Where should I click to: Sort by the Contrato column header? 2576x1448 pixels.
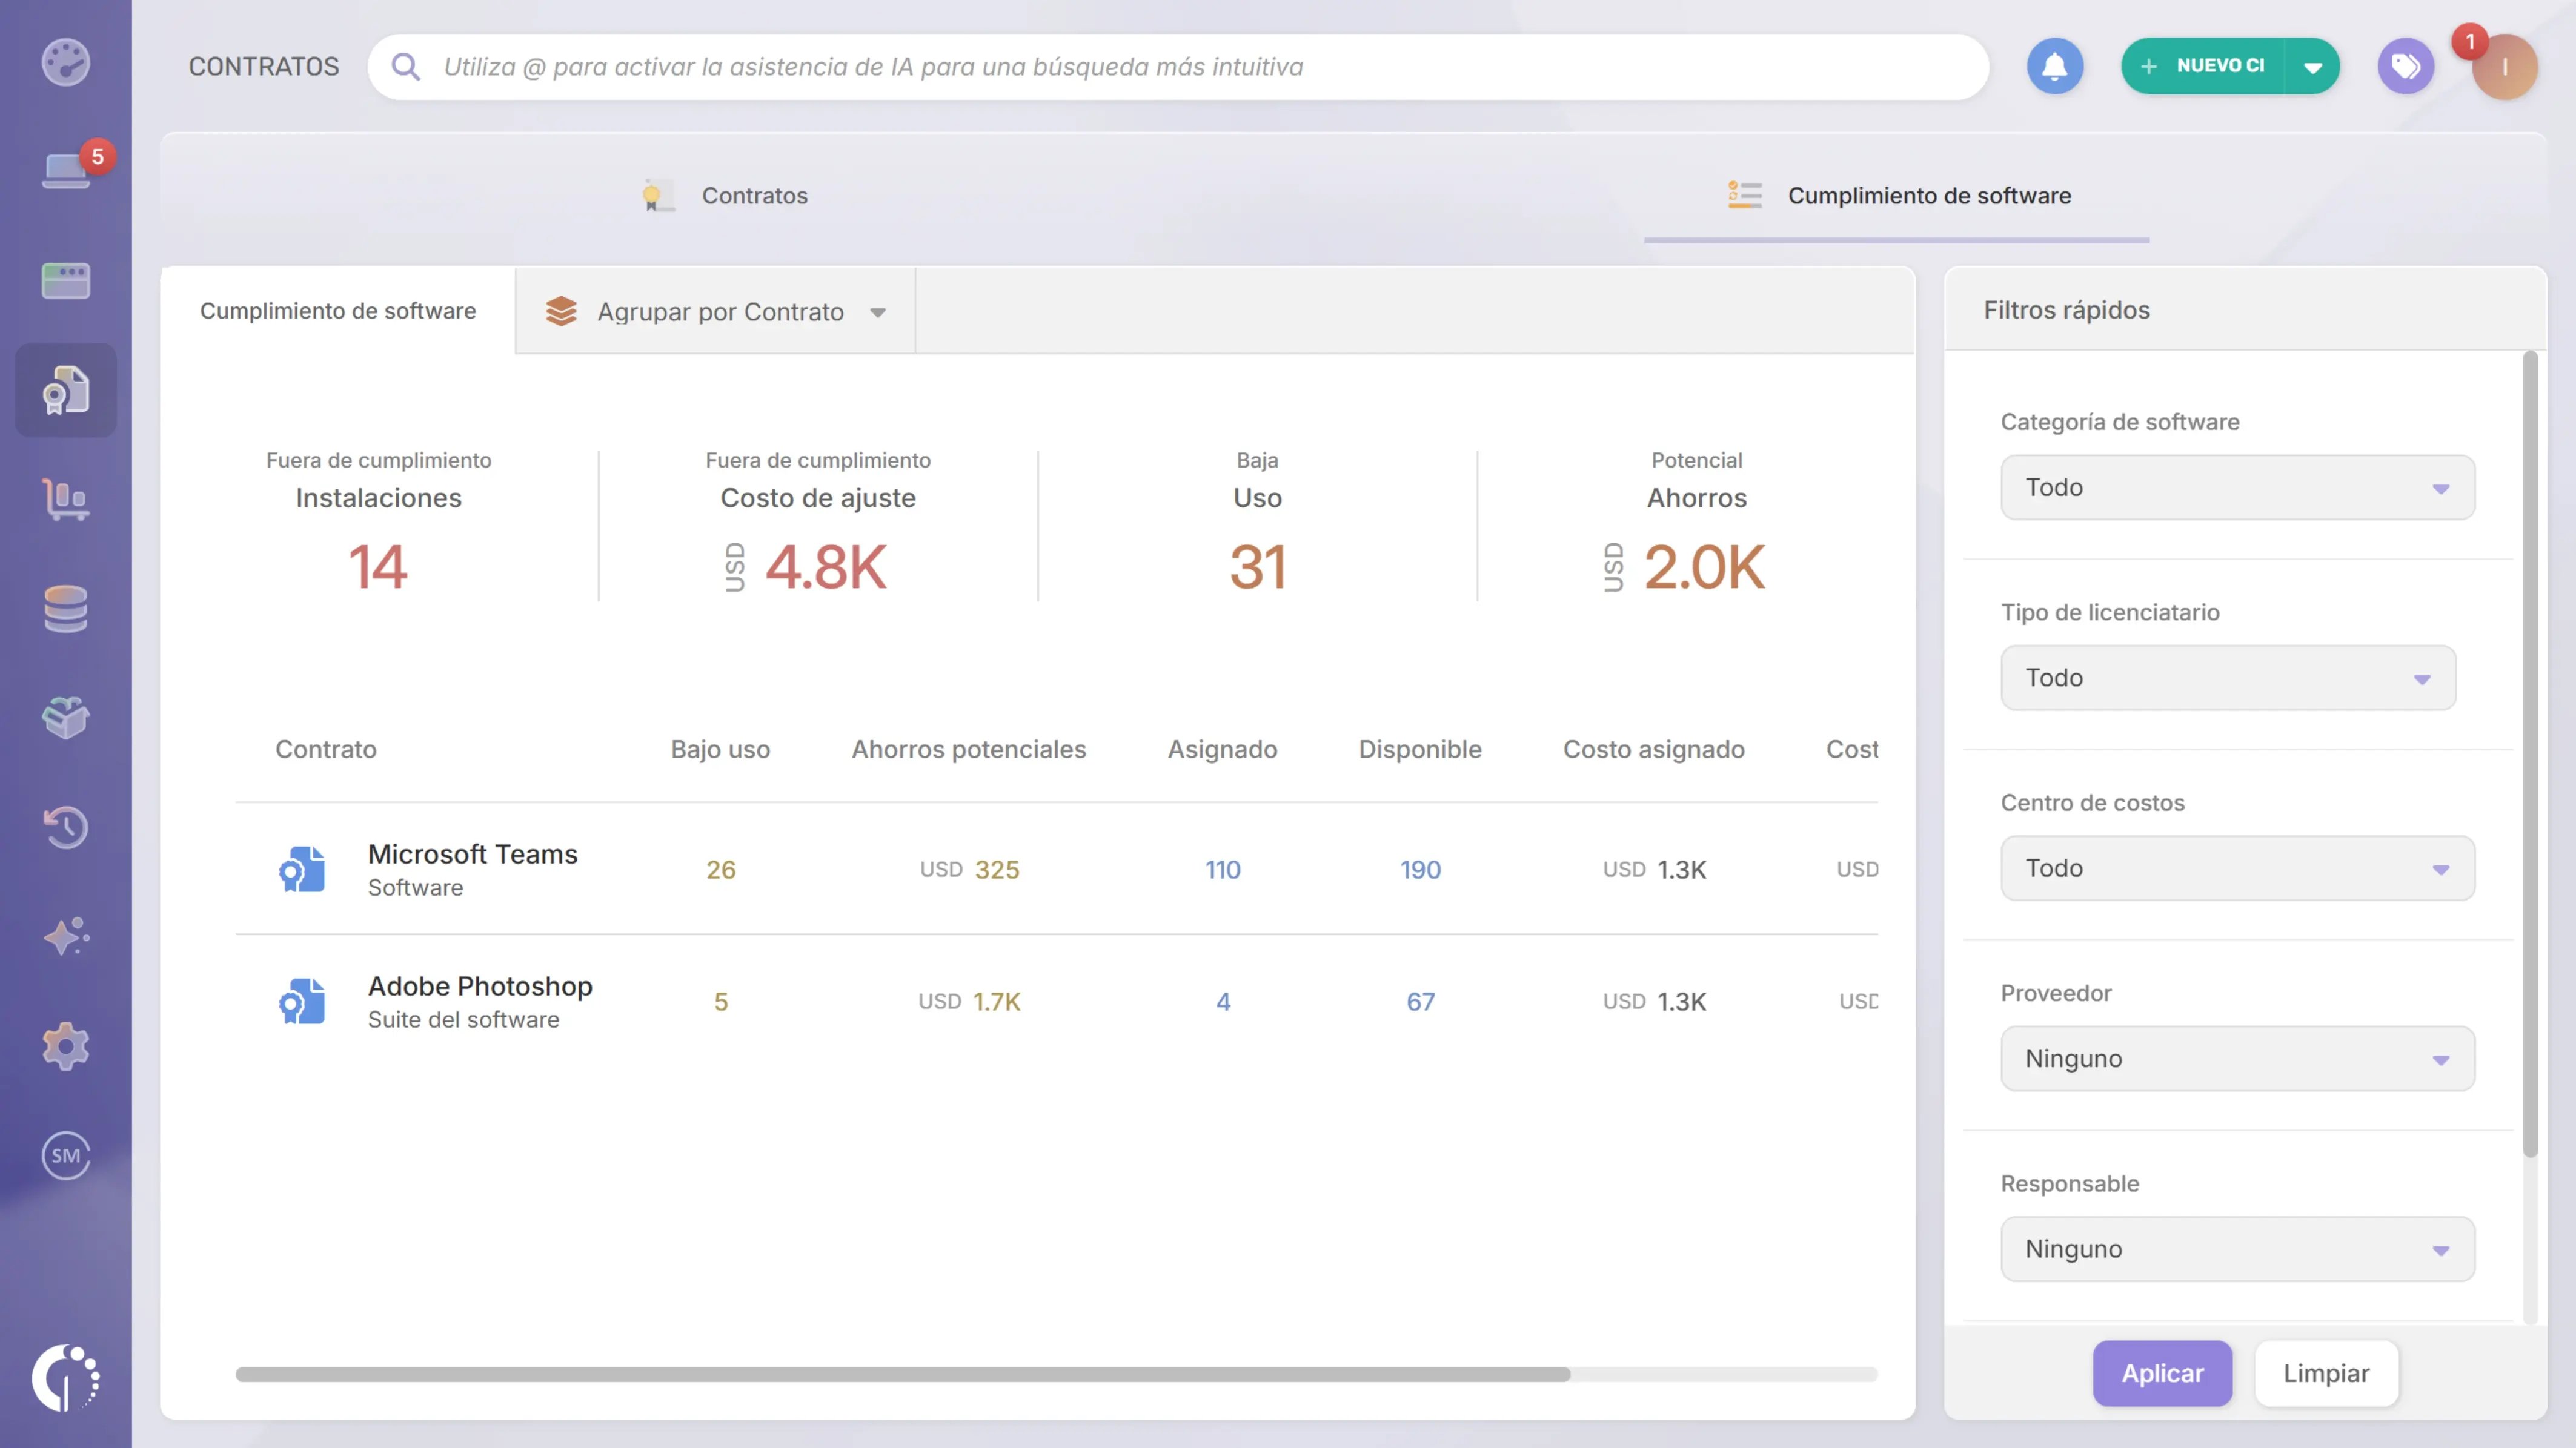click(x=326, y=750)
